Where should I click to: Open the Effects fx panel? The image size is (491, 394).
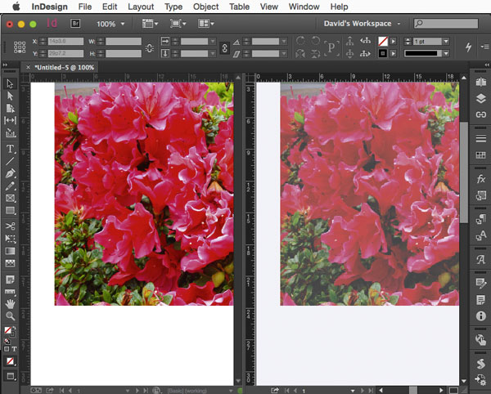point(481,178)
